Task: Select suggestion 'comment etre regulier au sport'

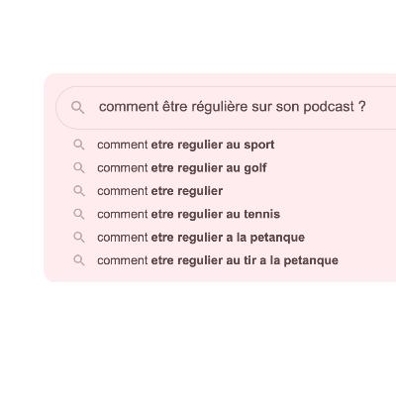Action: (x=186, y=145)
